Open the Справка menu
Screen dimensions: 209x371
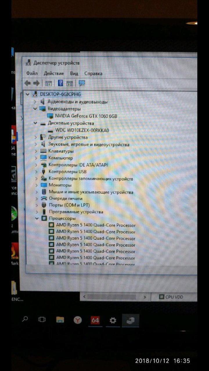pyautogui.click(x=93, y=73)
